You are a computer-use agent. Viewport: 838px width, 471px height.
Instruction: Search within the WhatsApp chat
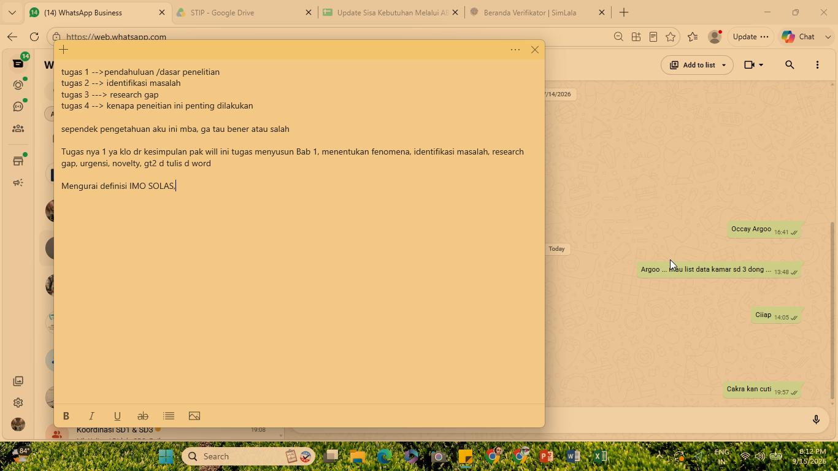[790, 64]
